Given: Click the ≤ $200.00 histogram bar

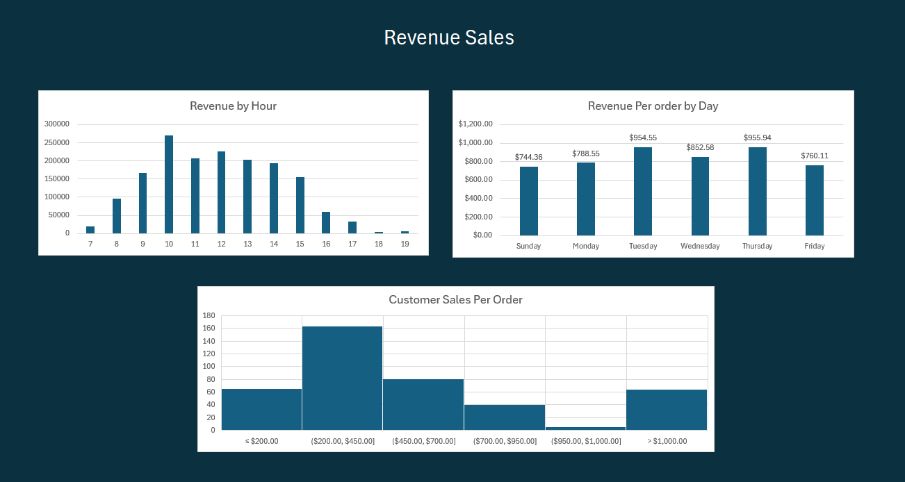Looking at the screenshot, I should coord(261,410).
